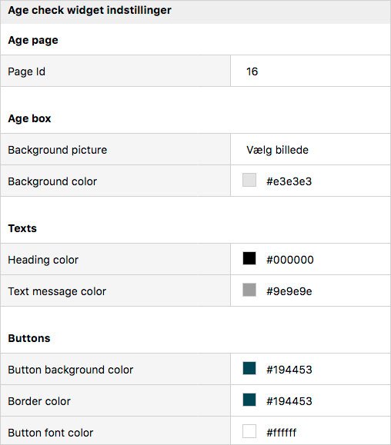Viewport: 391px width, 445px height.
Task: Click the Texts section heading
Action: click(22, 228)
